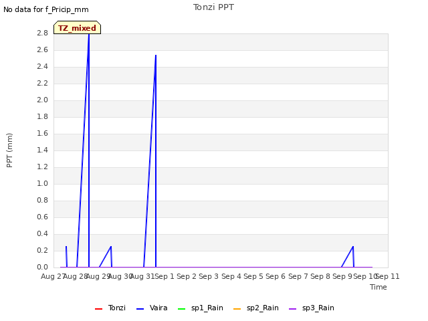Click the Aug 27 x-axis tick label

point(53,276)
